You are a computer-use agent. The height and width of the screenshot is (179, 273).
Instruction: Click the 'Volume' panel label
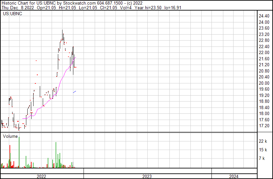10,136
